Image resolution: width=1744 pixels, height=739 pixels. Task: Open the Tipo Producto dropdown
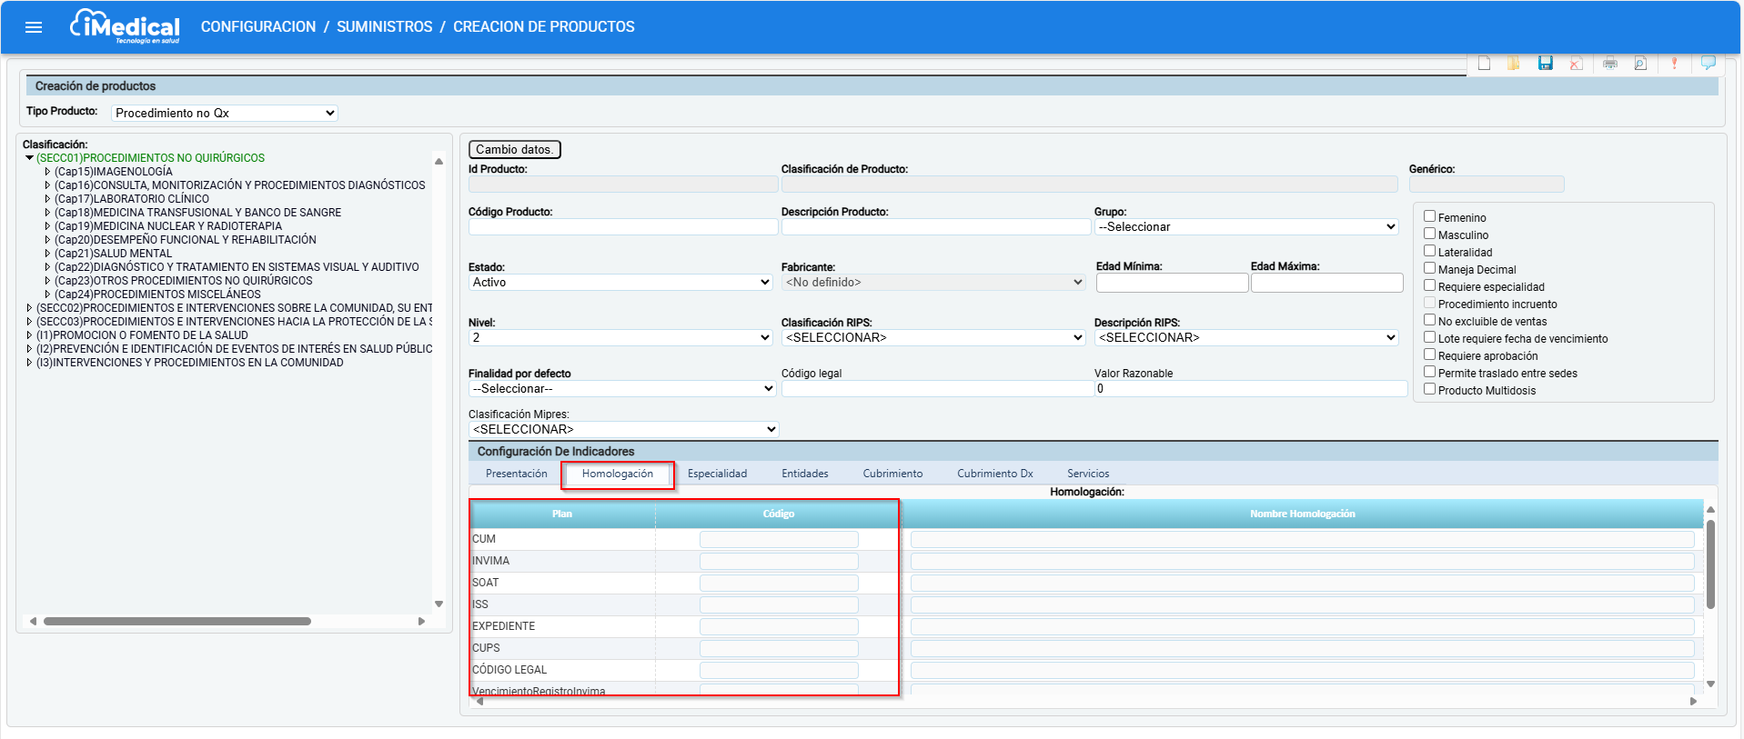point(225,113)
